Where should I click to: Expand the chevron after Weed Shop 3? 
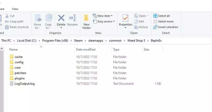tap(148, 41)
